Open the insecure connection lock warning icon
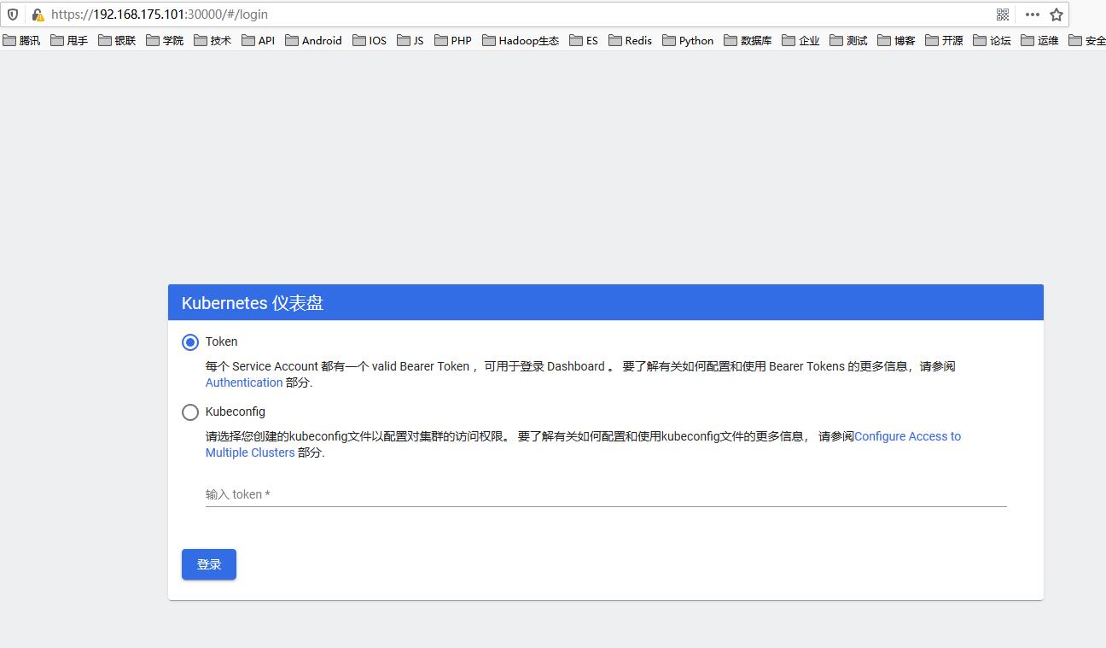Viewport: 1106px width, 648px height. (x=38, y=15)
